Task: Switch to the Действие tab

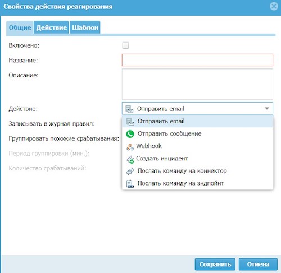Action: click(x=51, y=27)
